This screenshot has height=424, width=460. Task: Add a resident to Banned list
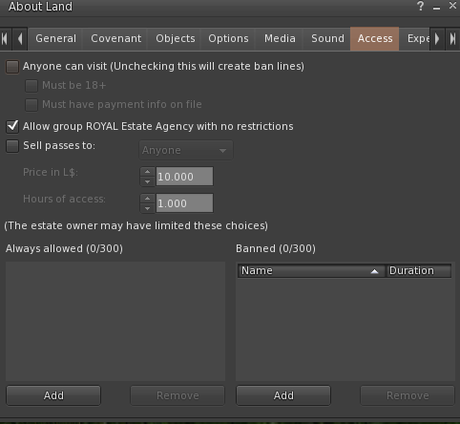pos(283,395)
